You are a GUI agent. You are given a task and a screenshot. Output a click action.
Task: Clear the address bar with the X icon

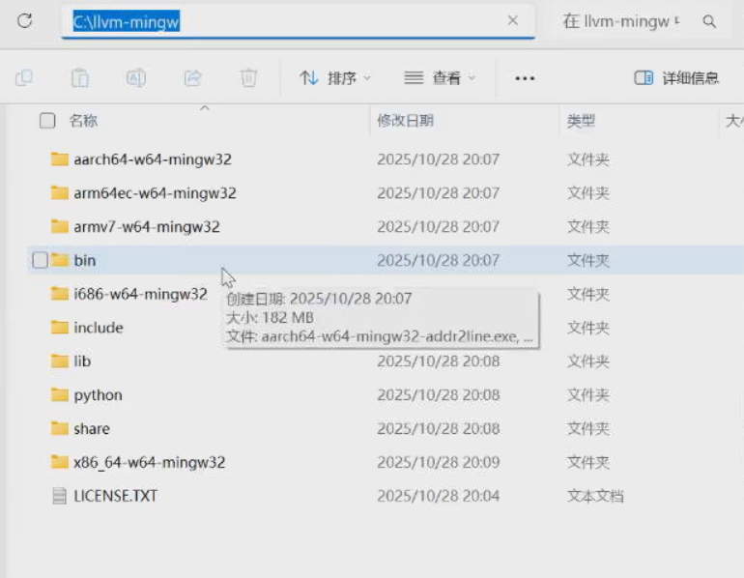pos(512,20)
